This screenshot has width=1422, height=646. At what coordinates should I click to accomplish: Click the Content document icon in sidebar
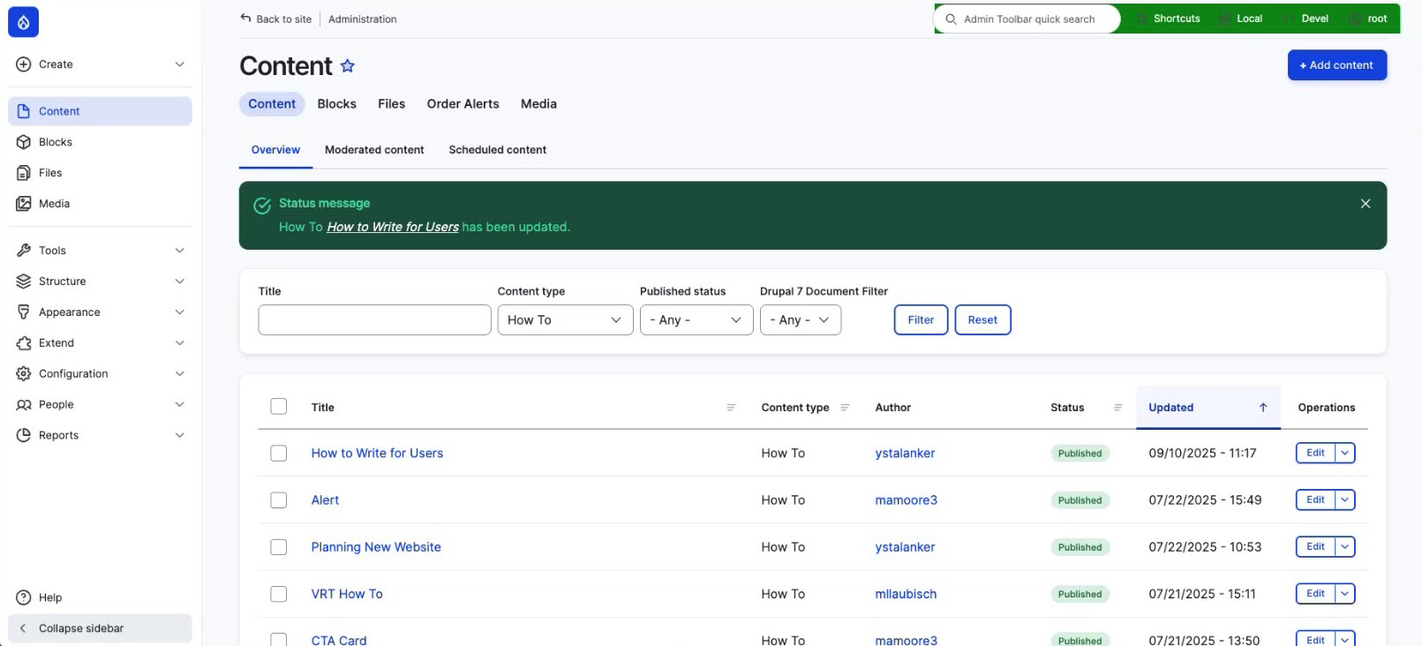[x=24, y=111]
